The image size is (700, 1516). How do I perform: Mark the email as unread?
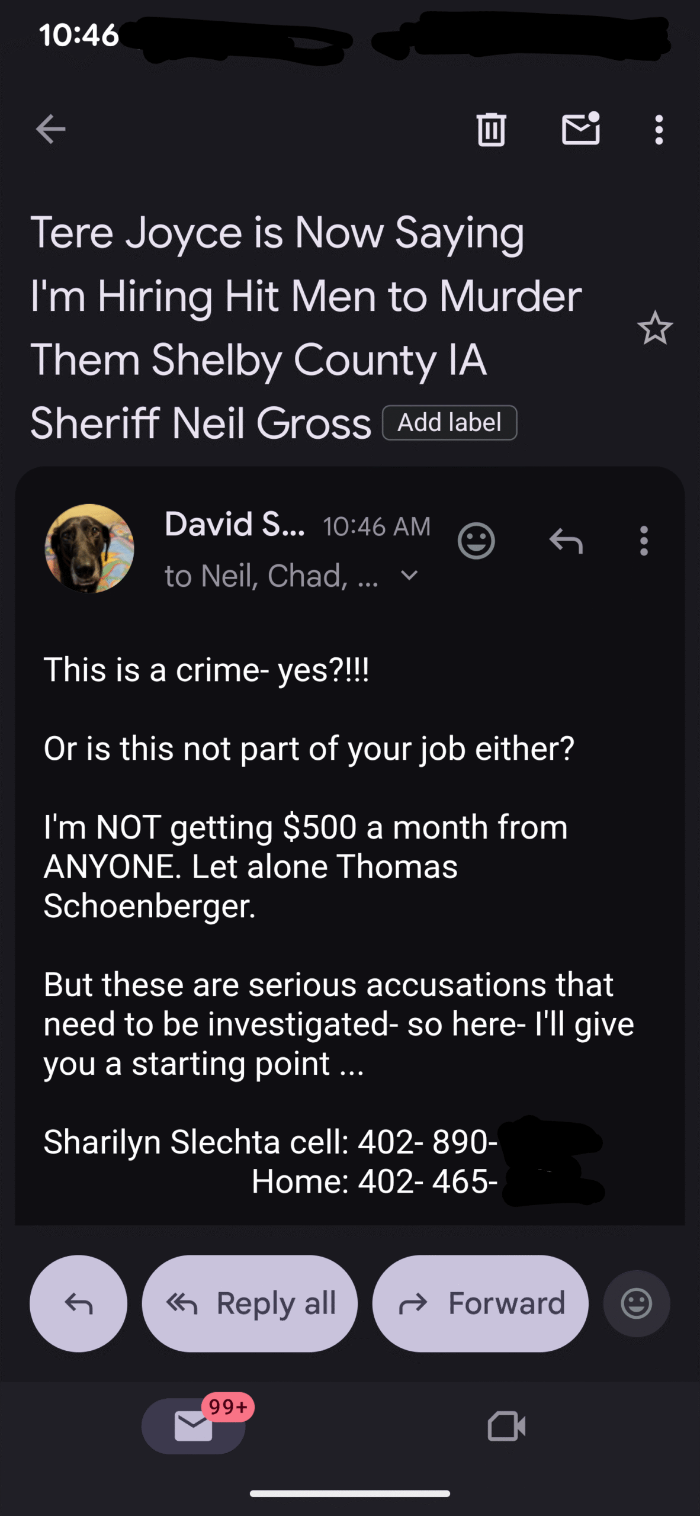click(x=580, y=129)
